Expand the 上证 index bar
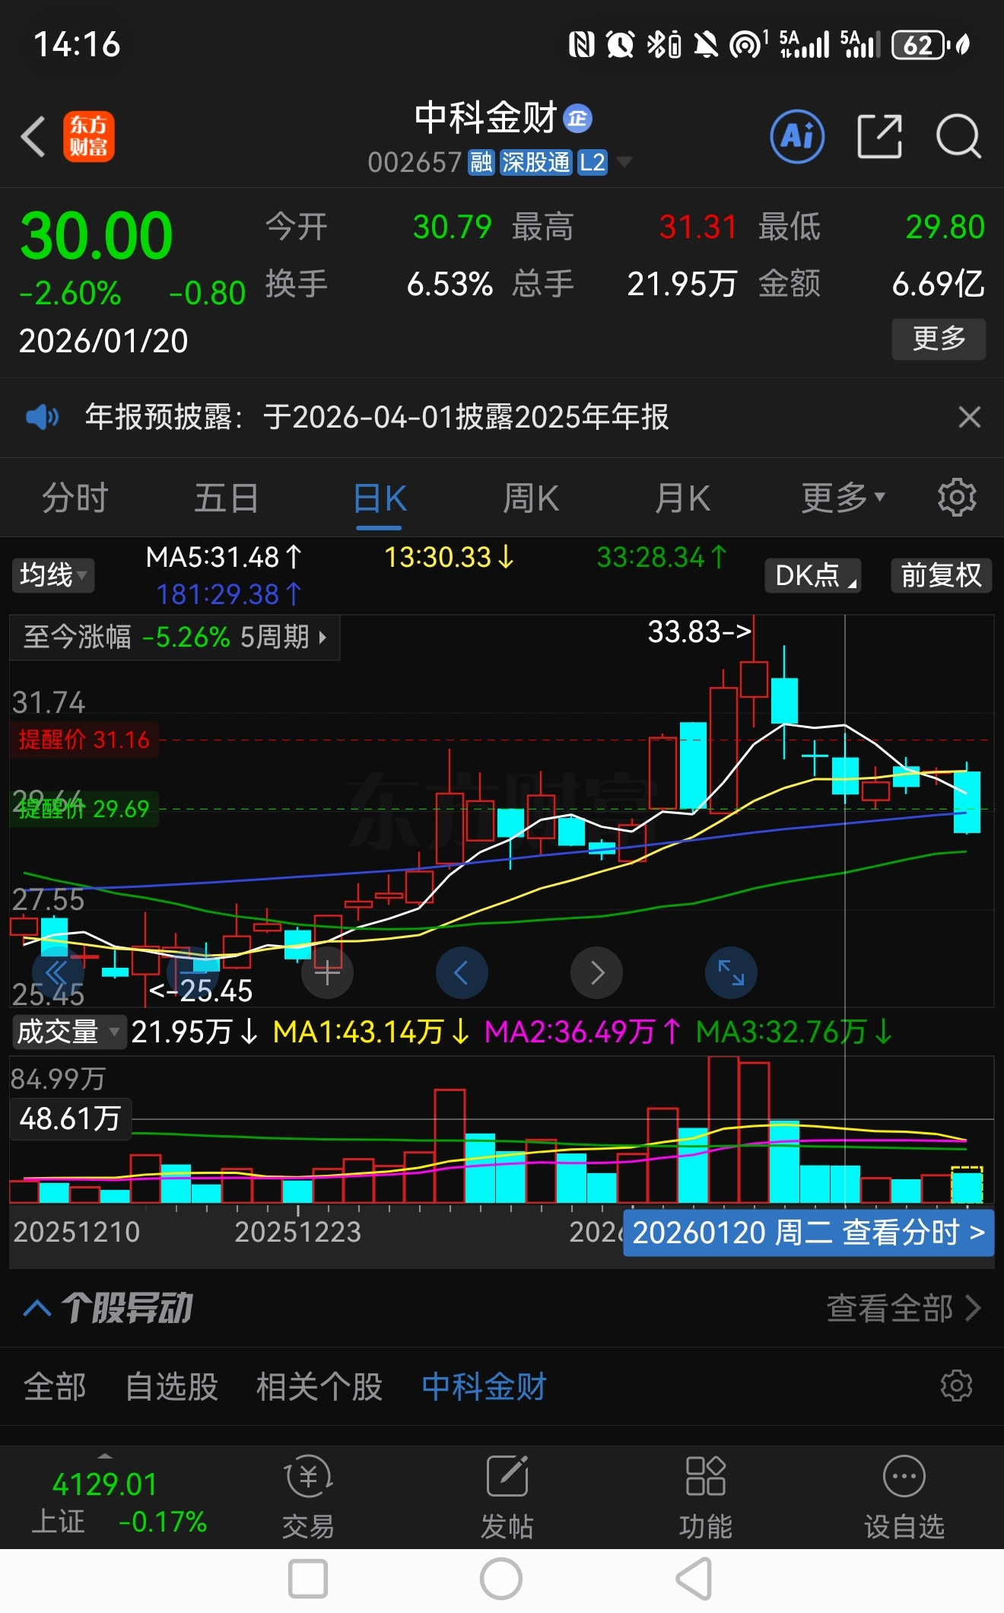Screen dimensions: 1004x1613 tap(105, 1457)
